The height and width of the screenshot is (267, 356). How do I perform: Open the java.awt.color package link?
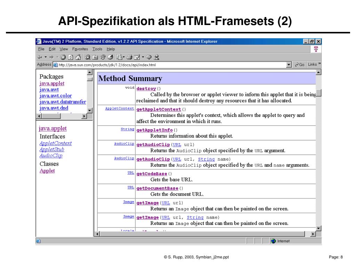click(56, 96)
